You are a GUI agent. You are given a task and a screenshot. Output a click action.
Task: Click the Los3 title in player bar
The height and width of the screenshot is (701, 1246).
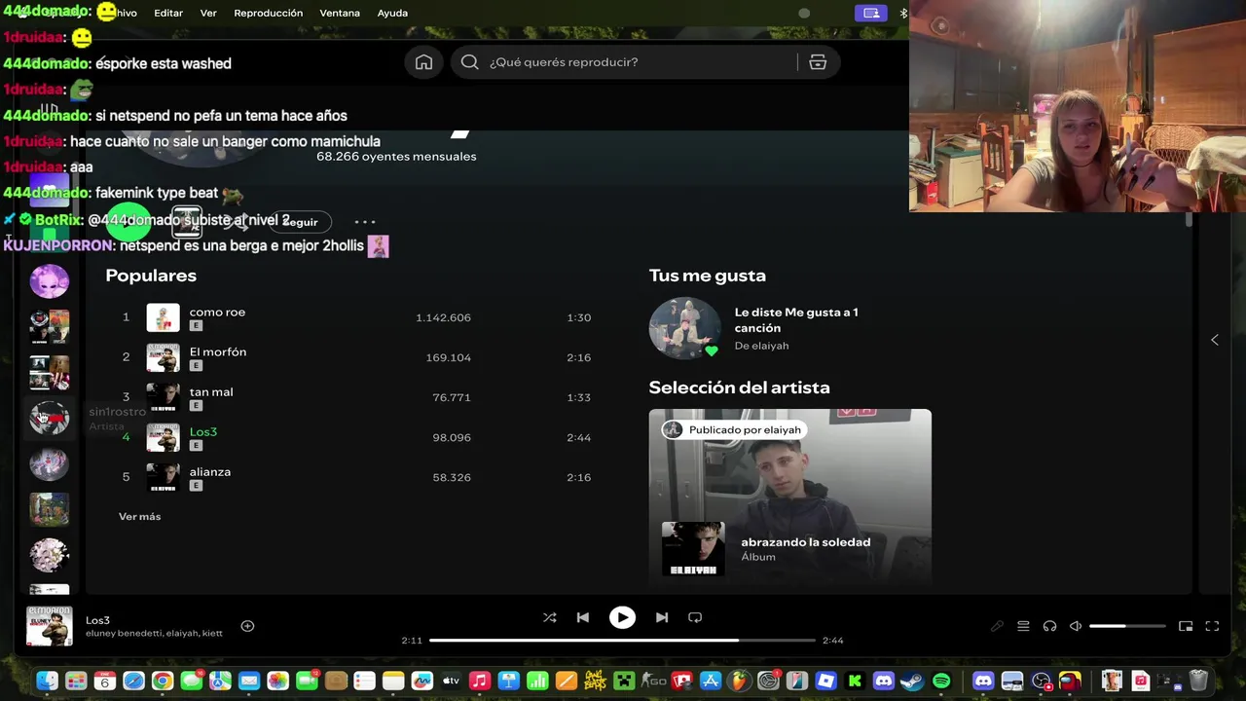[x=97, y=620]
